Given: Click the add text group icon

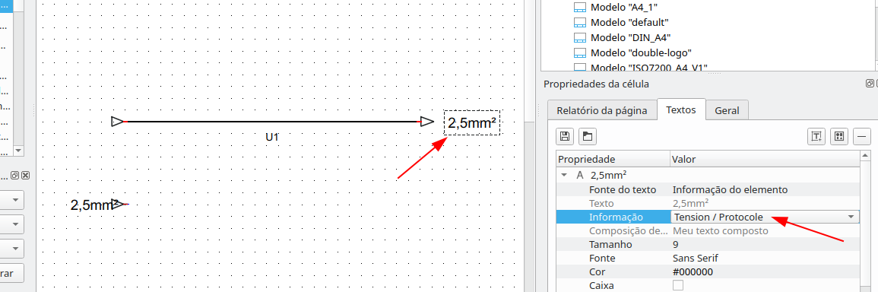Looking at the screenshot, I should tap(838, 136).
